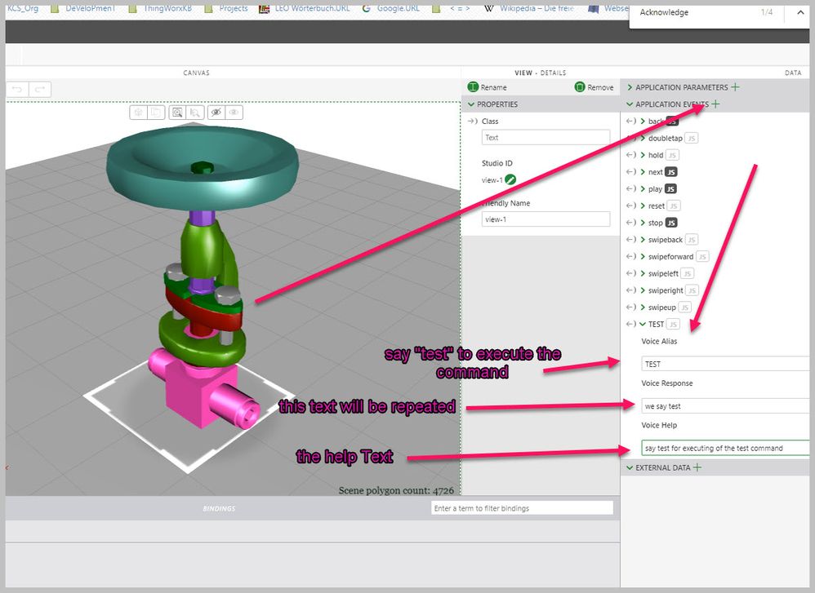Click the filter bindings search field
Screen dimensions: 815x593
522,508
